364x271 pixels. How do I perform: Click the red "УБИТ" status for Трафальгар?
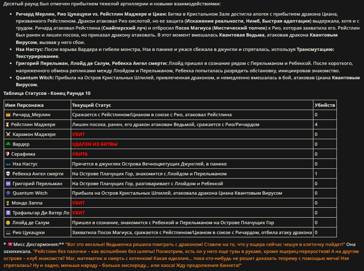79,213
